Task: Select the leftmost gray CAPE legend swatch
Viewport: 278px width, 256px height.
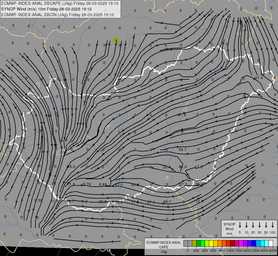Action: (186, 243)
